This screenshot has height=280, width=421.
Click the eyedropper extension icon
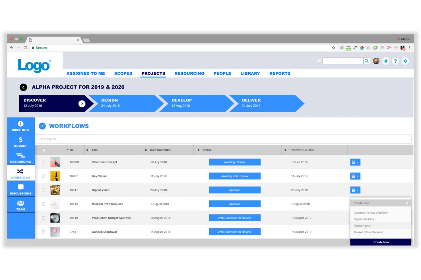pos(355,48)
